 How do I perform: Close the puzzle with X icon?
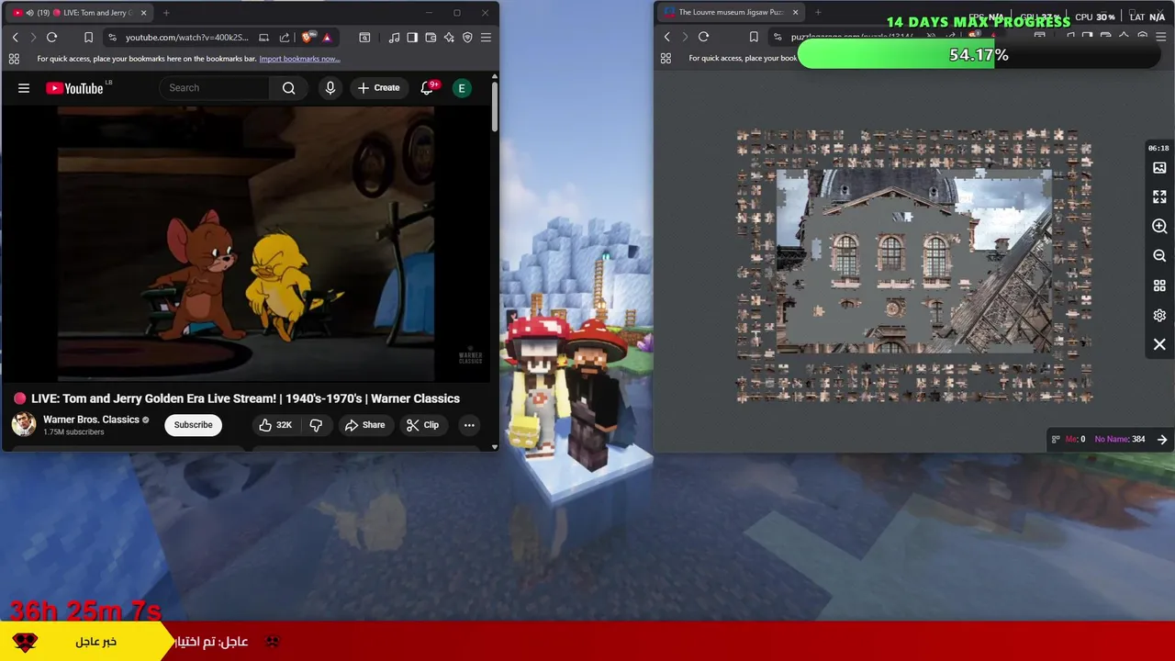pyautogui.click(x=1159, y=344)
